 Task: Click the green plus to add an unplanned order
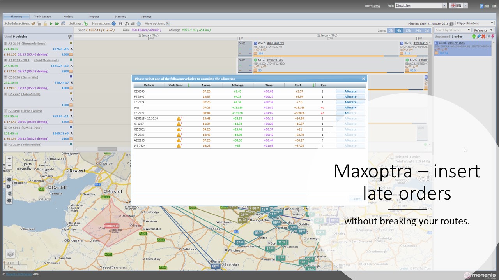click(474, 36)
